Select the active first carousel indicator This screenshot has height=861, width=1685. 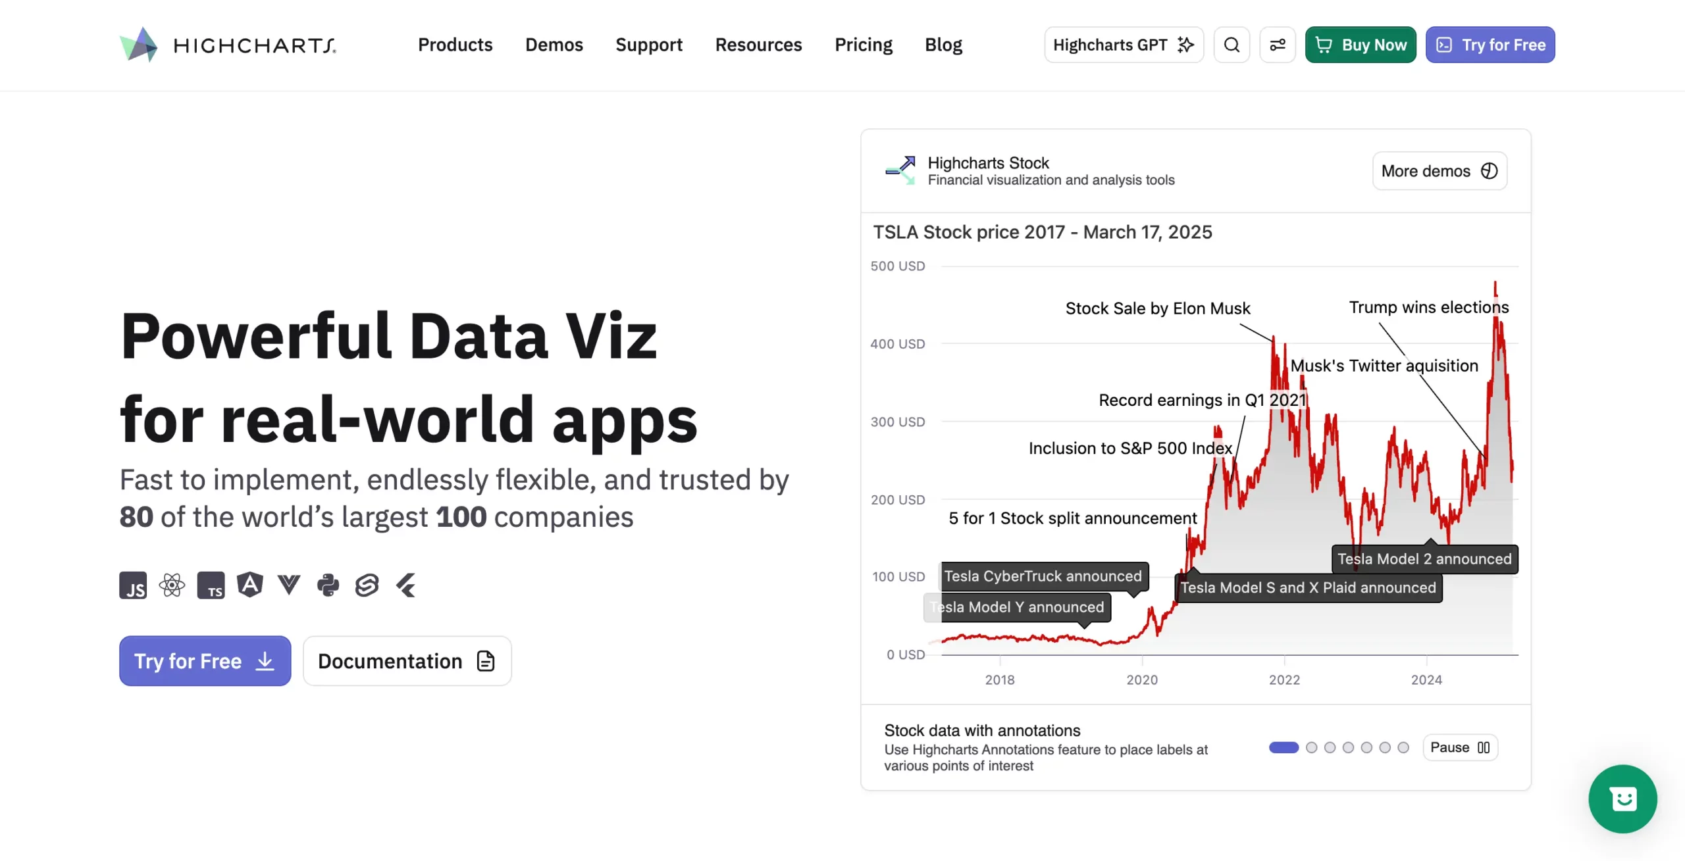tap(1283, 747)
